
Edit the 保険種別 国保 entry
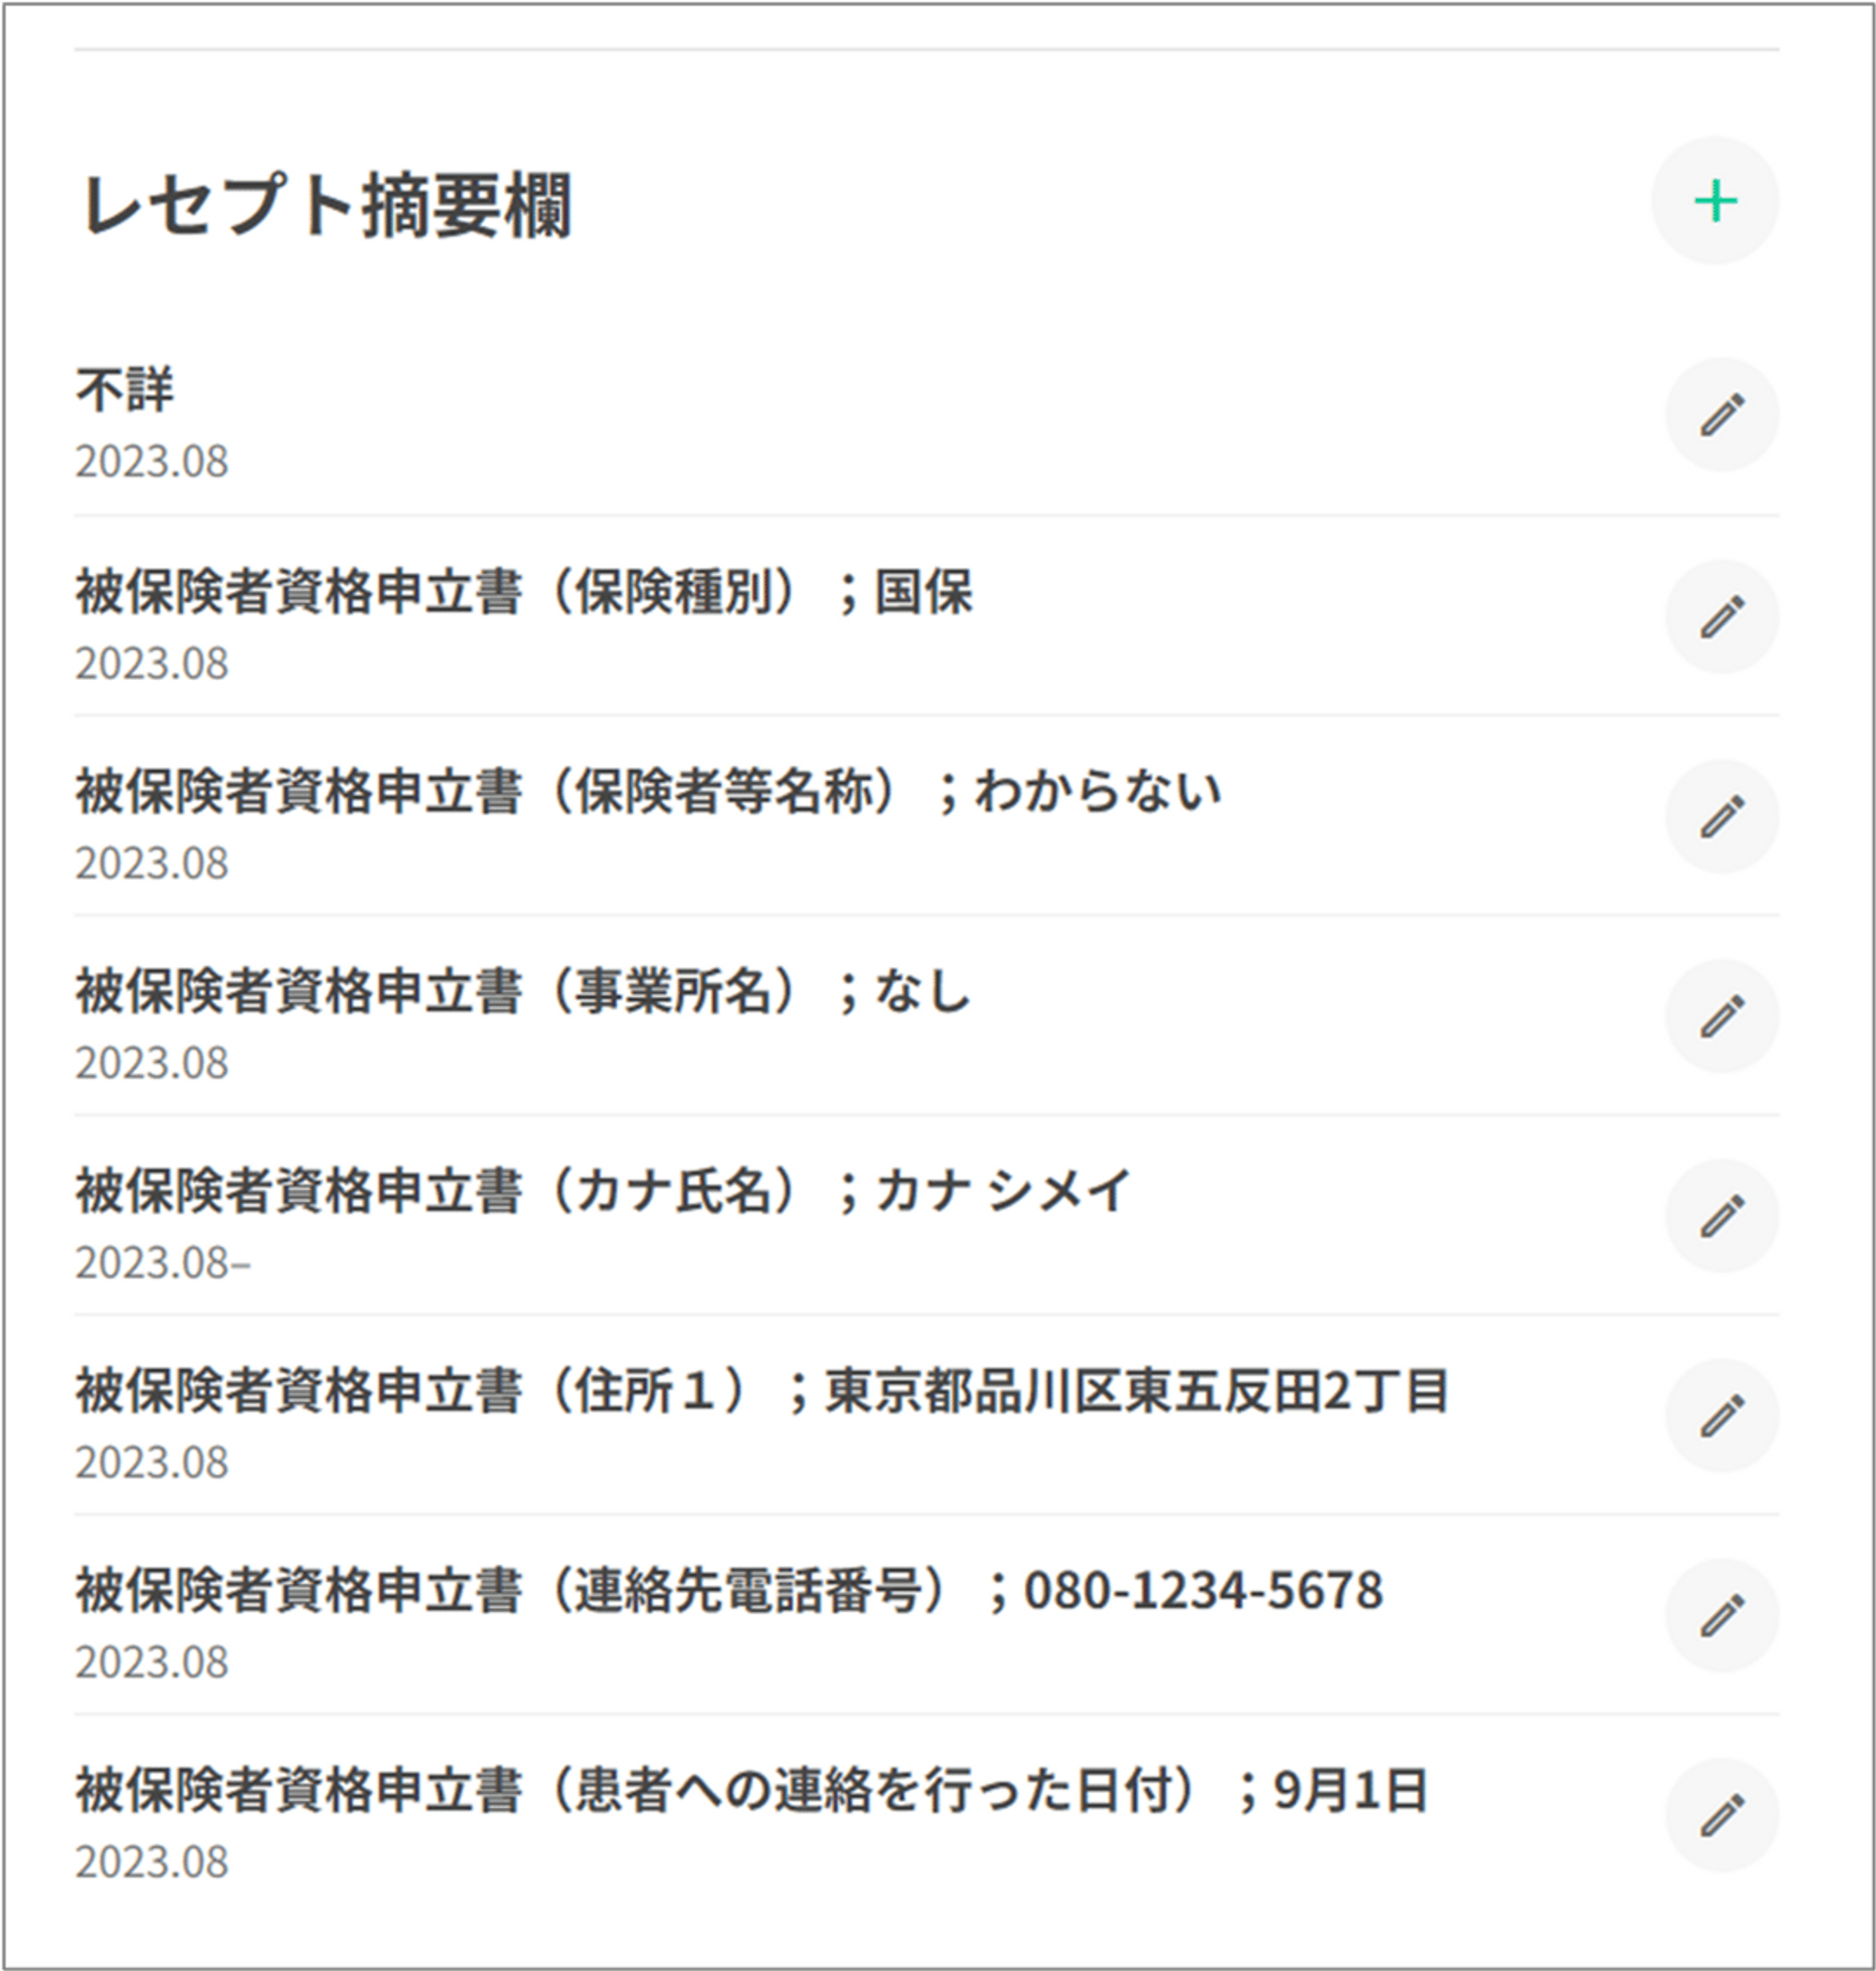[1721, 617]
